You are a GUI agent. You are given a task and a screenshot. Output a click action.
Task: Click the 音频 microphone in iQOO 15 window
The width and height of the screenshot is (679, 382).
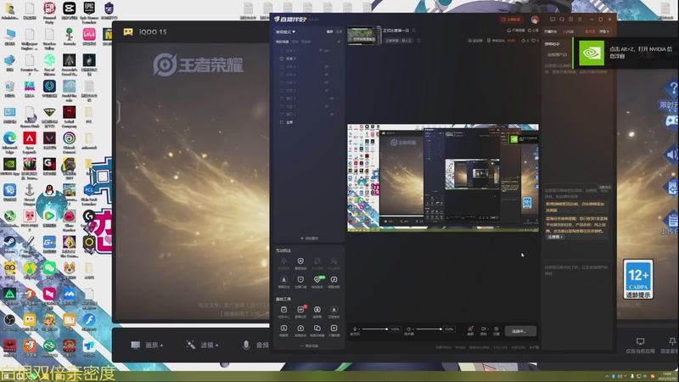point(255,345)
